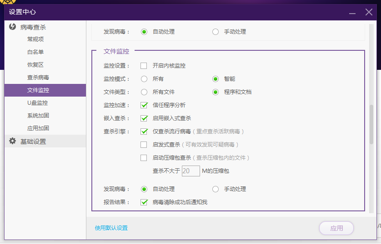Check 启动压缩包查杀 option
Screen dimensions: 381x244
pos(144,158)
